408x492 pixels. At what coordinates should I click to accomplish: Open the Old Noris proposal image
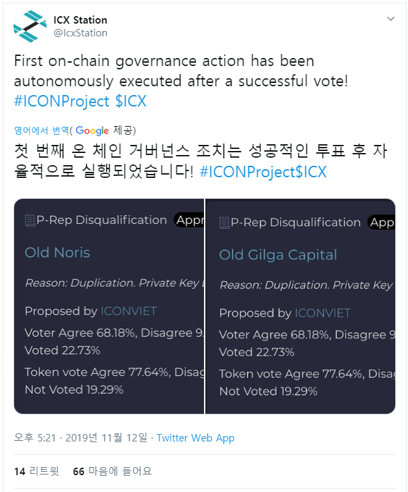pyautogui.click(x=109, y=306)
